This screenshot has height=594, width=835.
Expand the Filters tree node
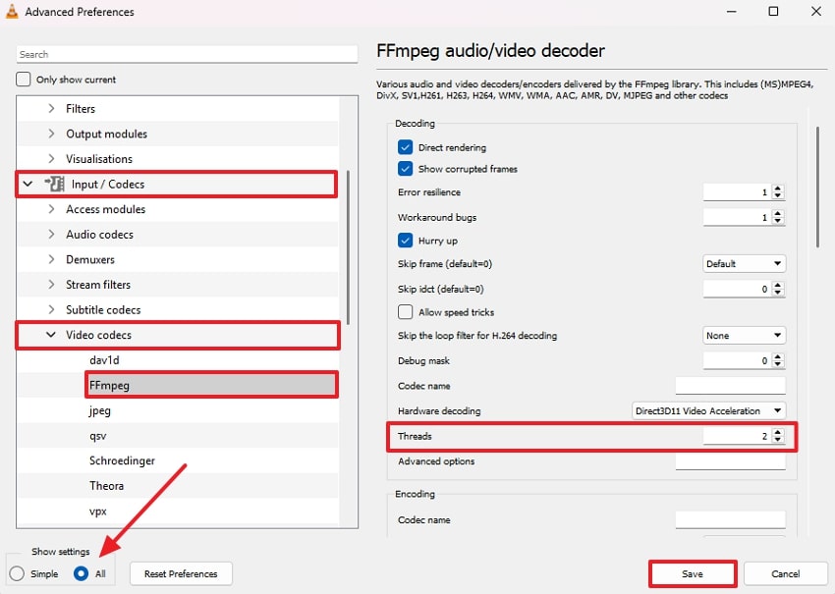click(x=51, y=109)
